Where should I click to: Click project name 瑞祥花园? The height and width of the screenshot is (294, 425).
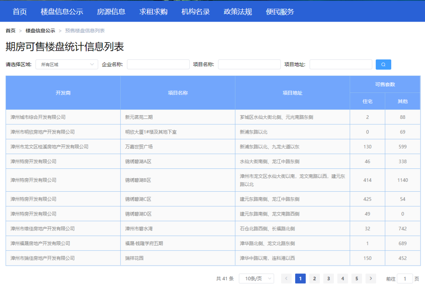[x=134, y=258]
